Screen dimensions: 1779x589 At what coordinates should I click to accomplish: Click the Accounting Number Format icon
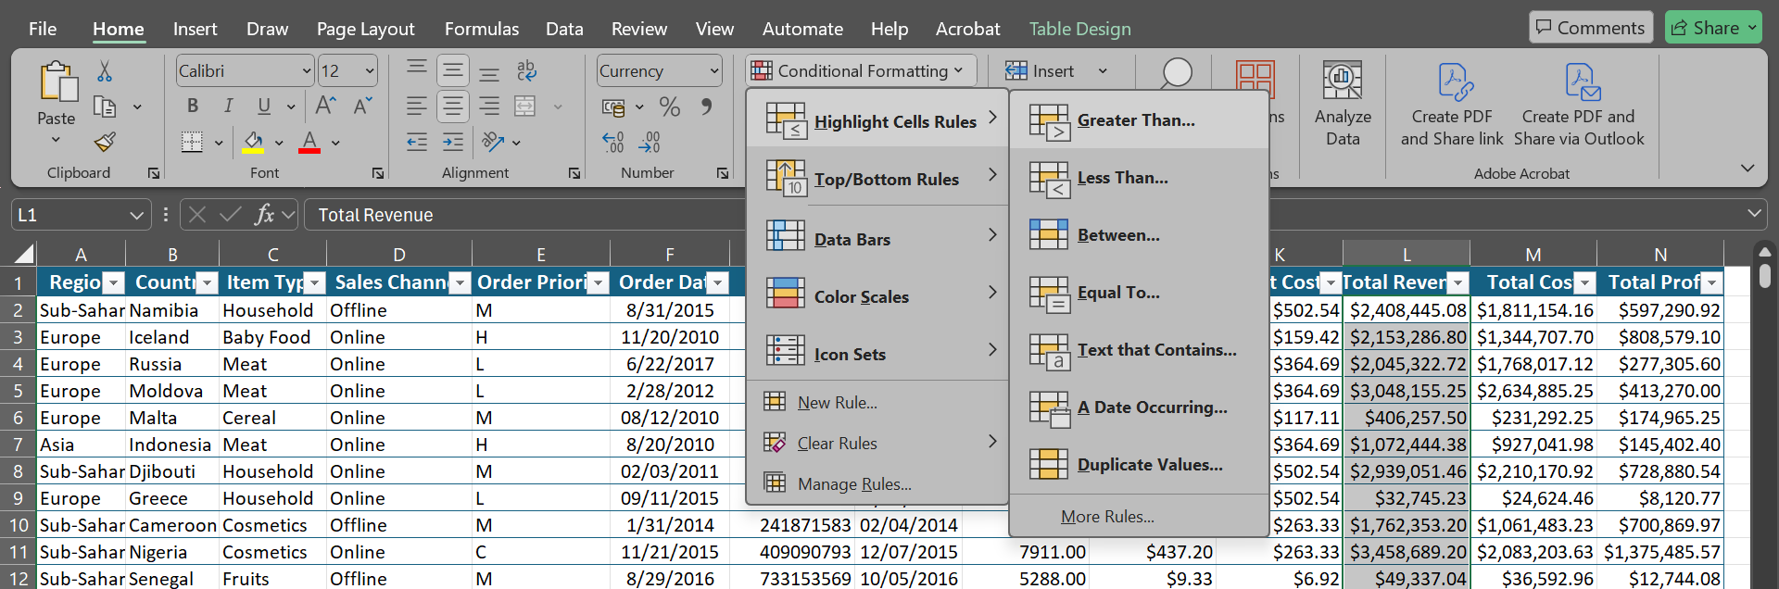point(612,107)
